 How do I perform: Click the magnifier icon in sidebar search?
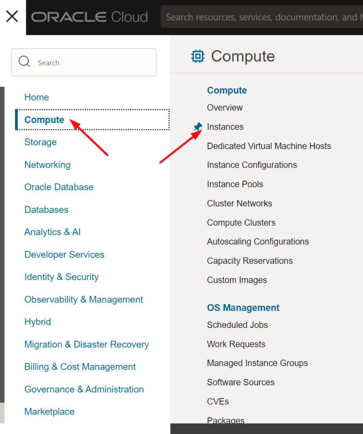pyautogui.click(x=25, y=61)
